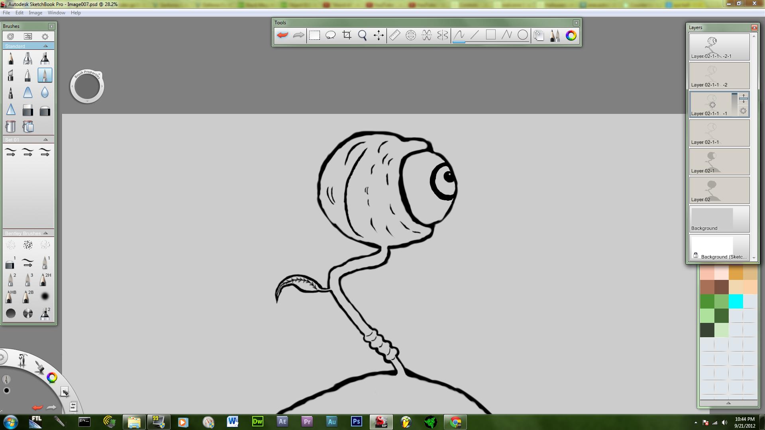
Task: Select the Sharpen triangle brush
Action: [11, 109]
